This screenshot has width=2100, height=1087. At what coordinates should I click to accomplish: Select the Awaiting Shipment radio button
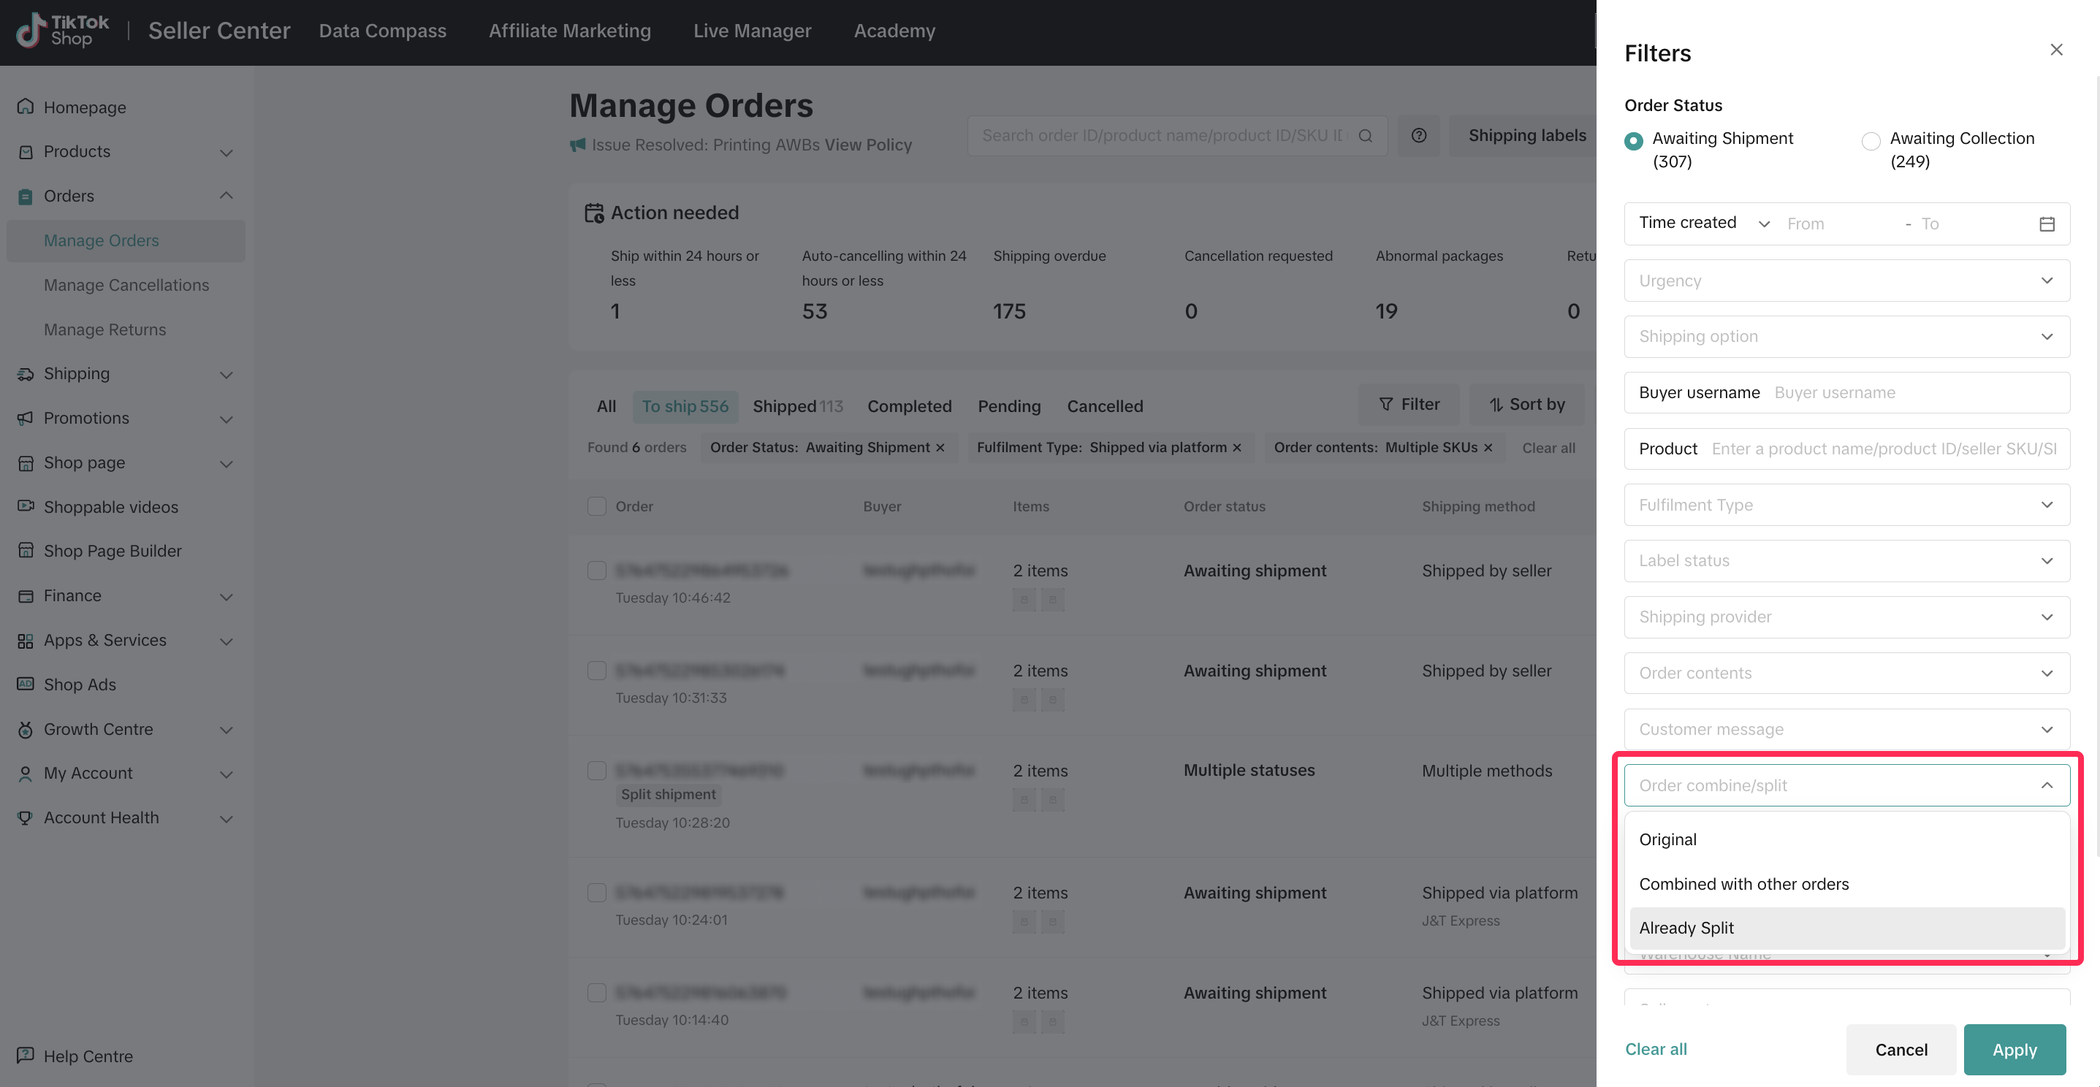[x=1633, y=141]
